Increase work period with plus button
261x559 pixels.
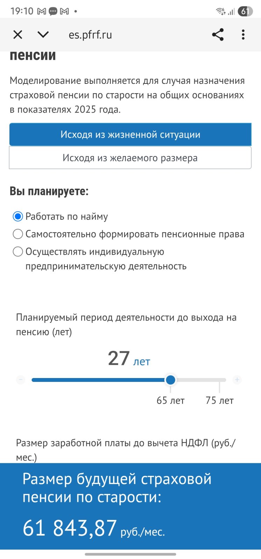237,380
